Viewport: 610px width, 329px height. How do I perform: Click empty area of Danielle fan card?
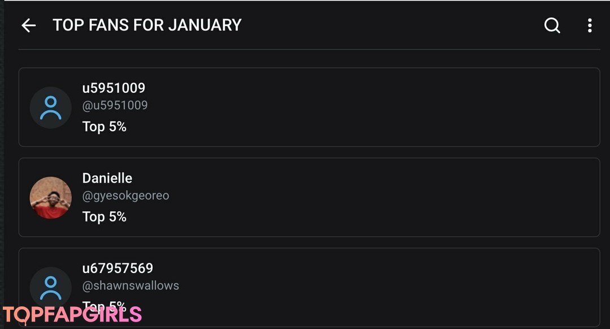point(367,197)
